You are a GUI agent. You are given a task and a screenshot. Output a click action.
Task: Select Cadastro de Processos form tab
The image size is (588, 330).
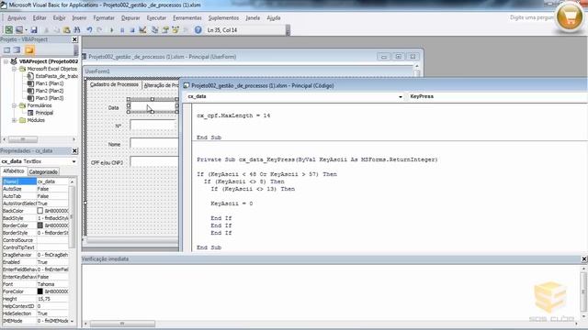click(114, 84)
